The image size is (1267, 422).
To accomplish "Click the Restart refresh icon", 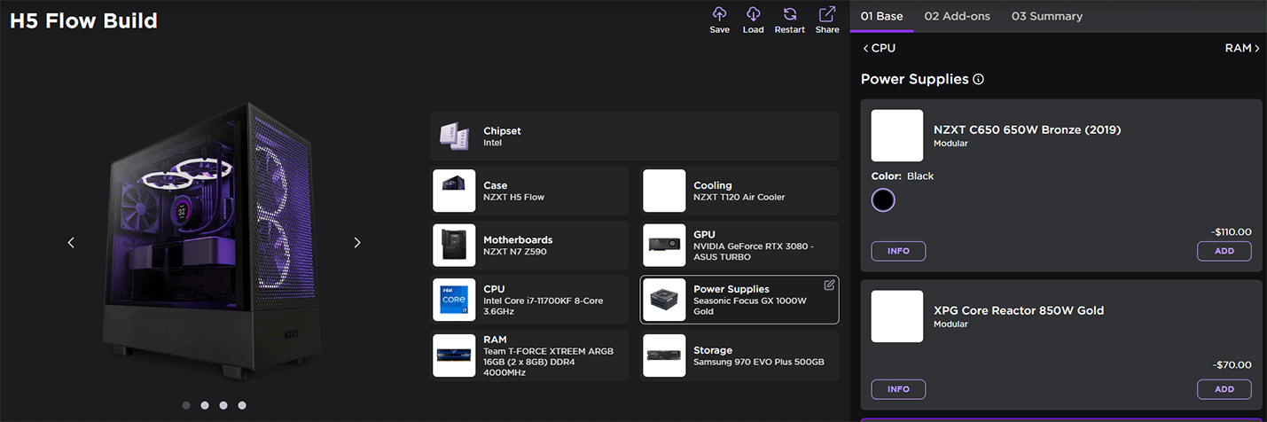I will 789,13.
